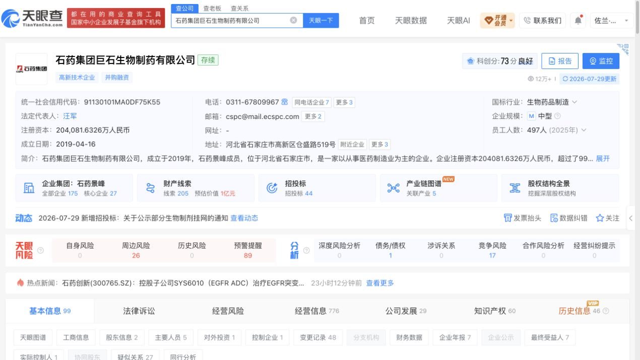640x360 pixels.
Task: Collapse the side panel arrow on right edge
Action: [631, 218]
